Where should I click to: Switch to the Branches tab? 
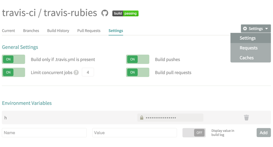[31, 31]
